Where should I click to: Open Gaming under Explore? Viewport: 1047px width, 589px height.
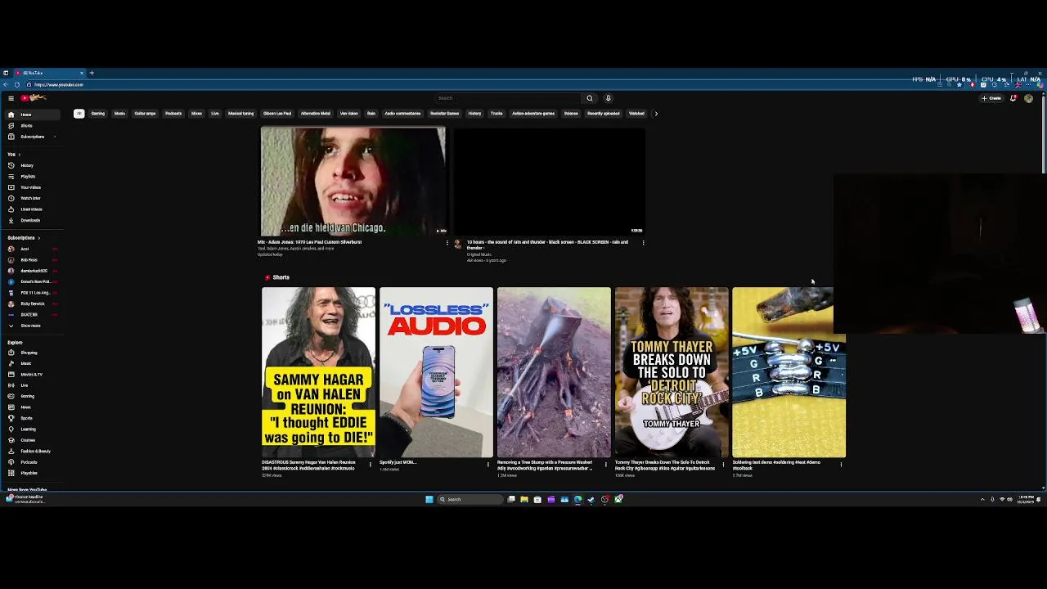[x=33, y=396]
